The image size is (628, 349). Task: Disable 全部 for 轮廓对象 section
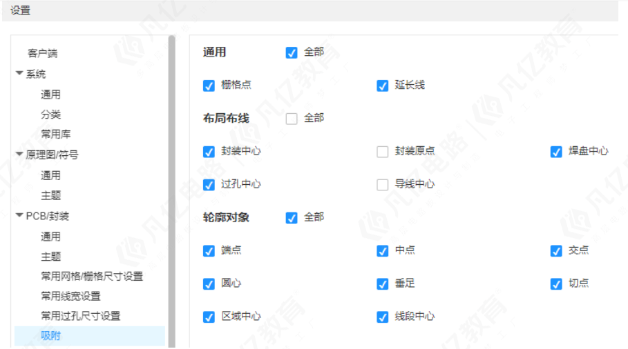(x=292, y=218)
